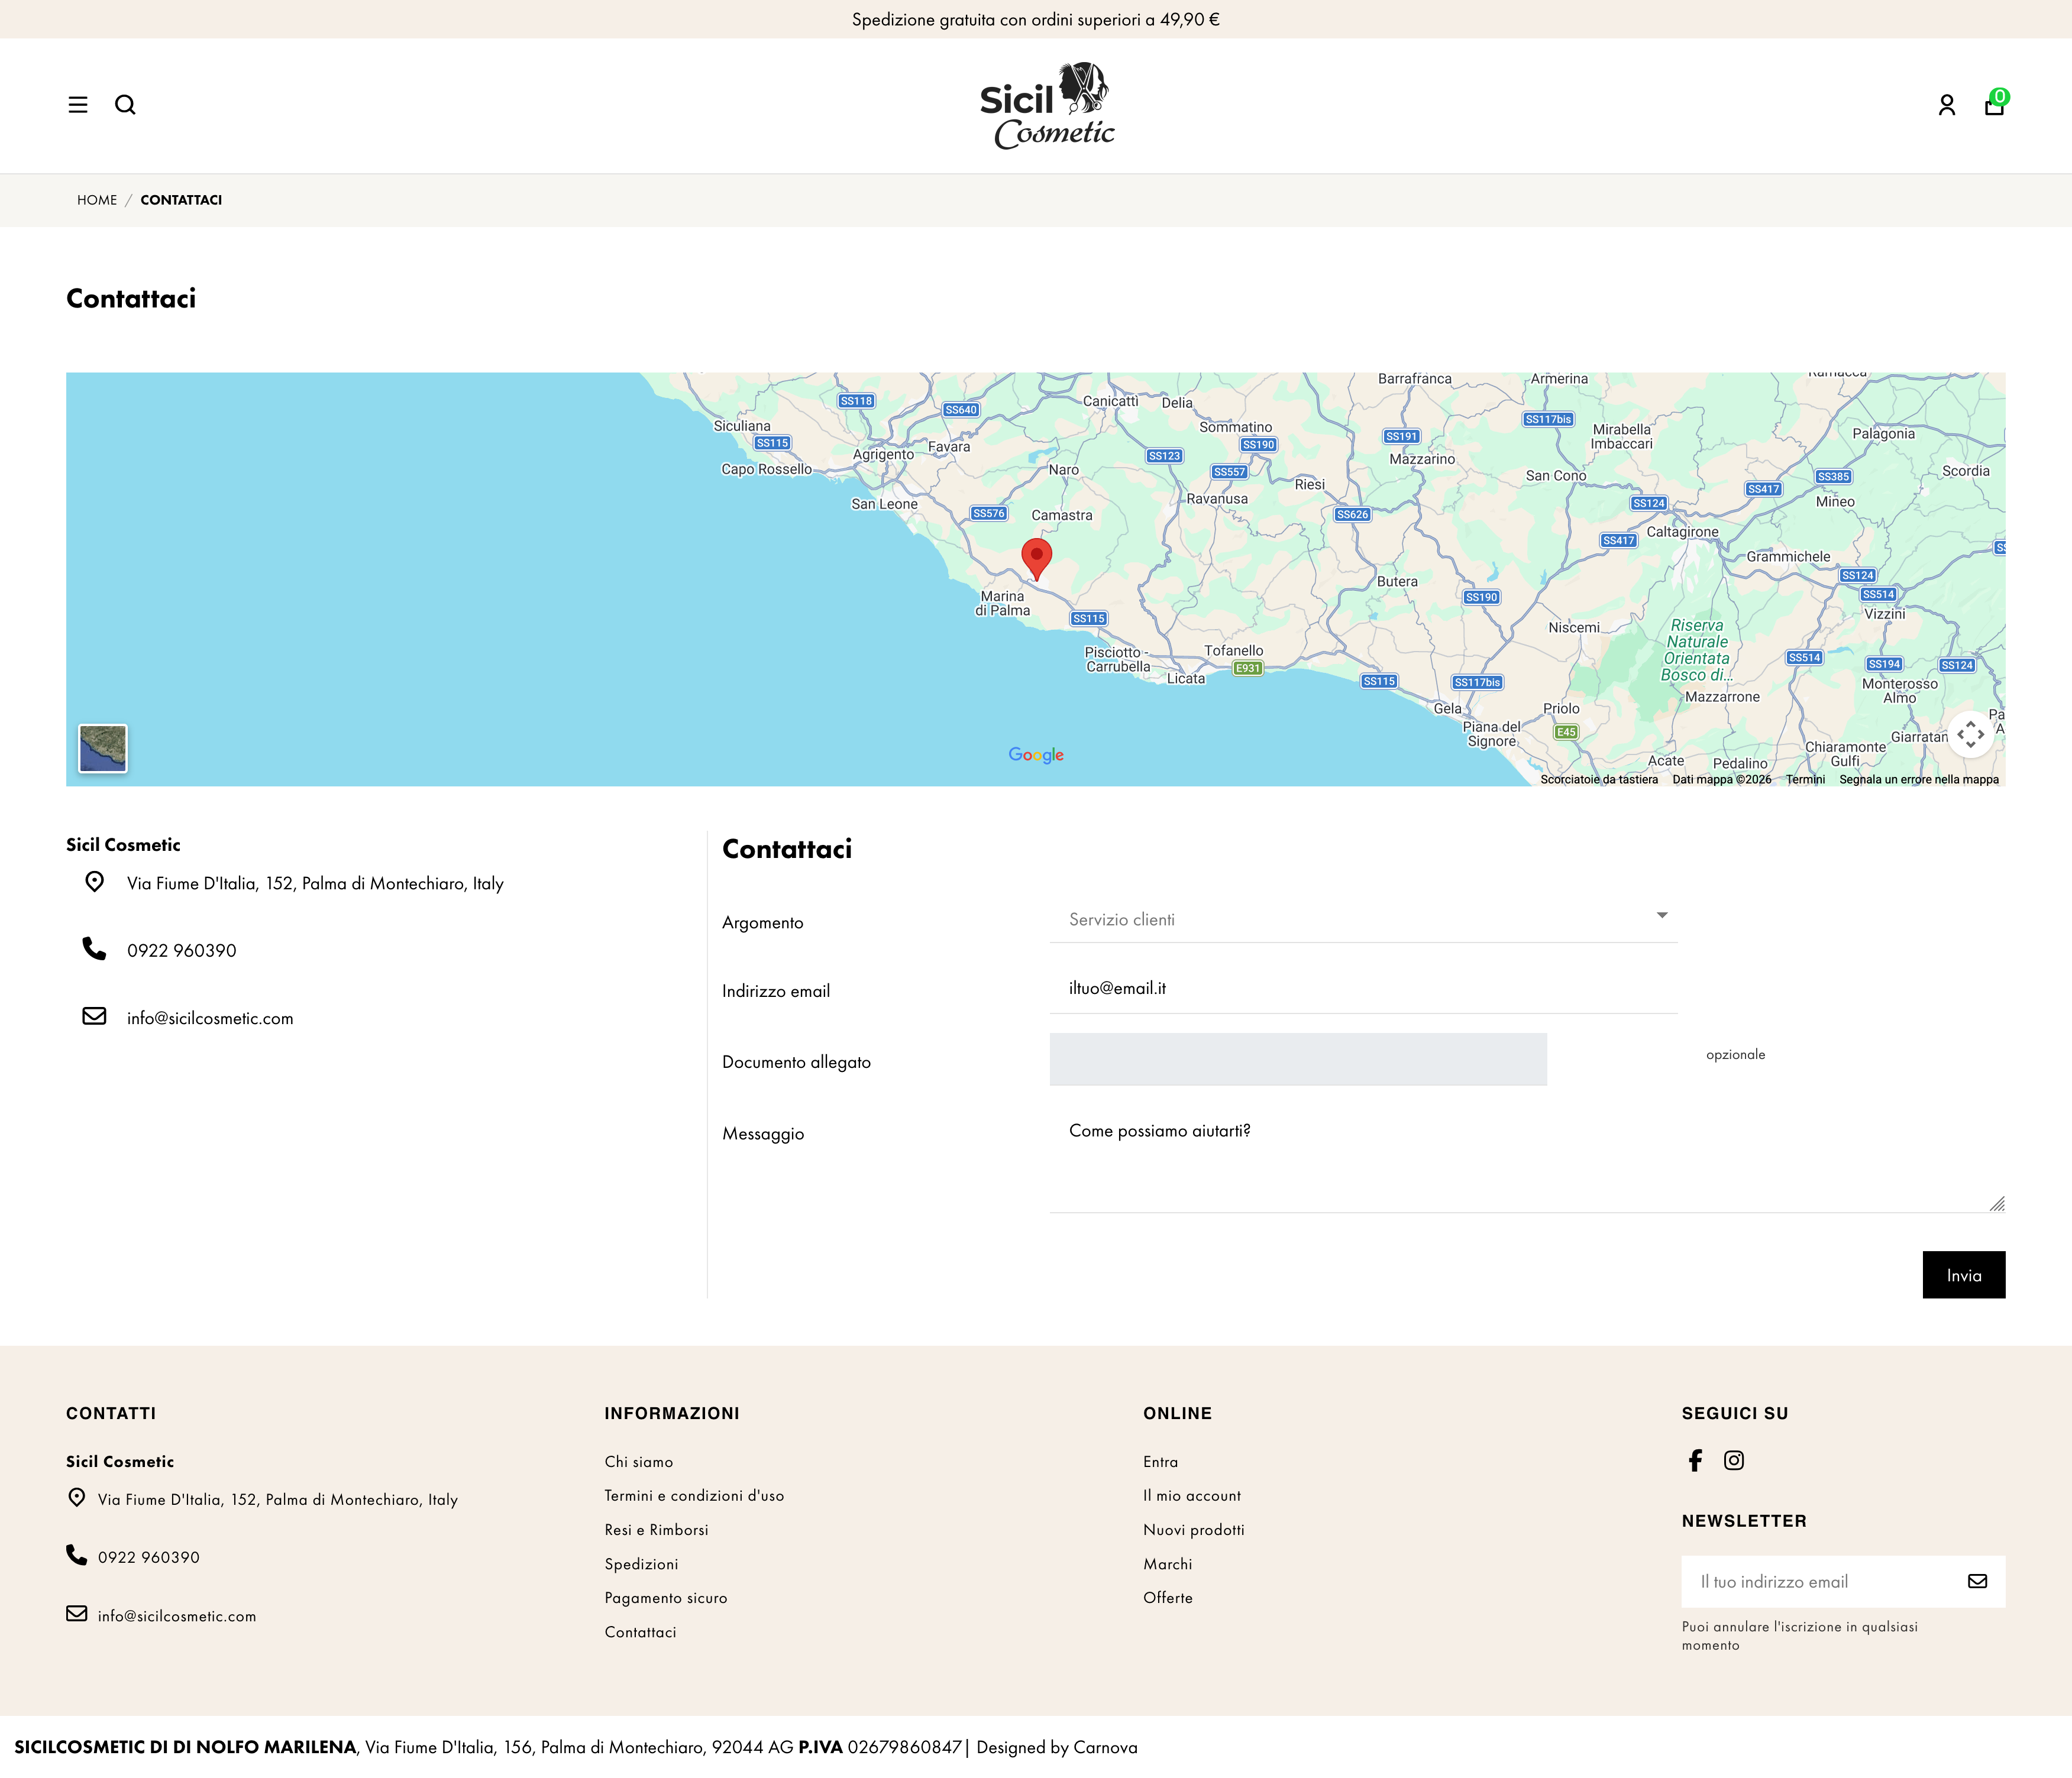
Task: Click the footer address location pin icon
Action: pos(76,1497)
